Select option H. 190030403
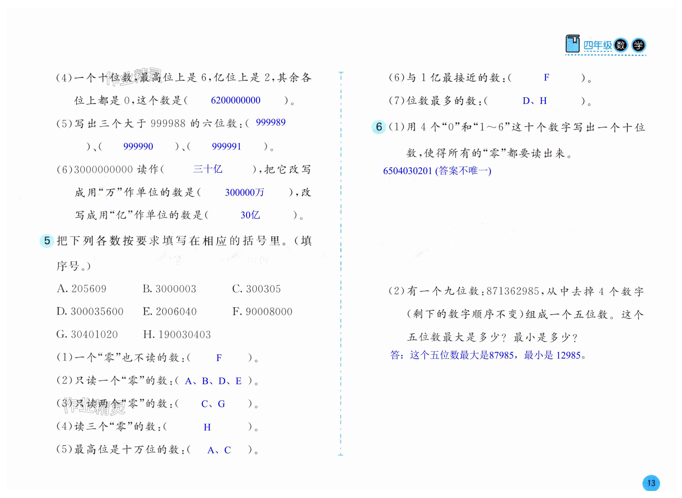 coord(177,334)
